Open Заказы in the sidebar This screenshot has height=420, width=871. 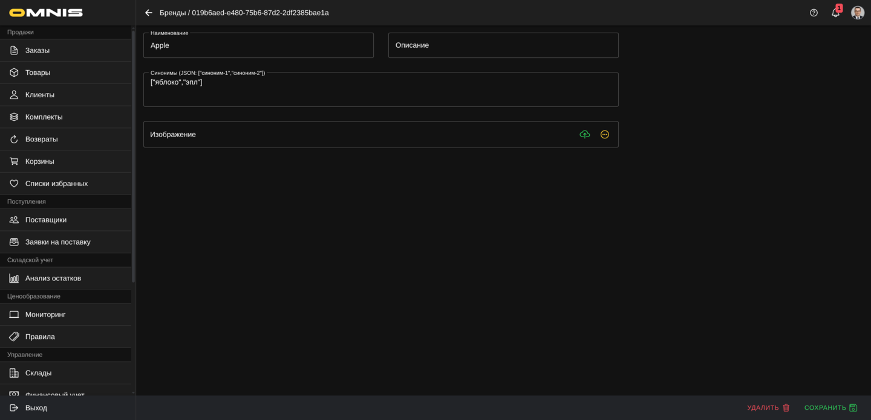38,50
